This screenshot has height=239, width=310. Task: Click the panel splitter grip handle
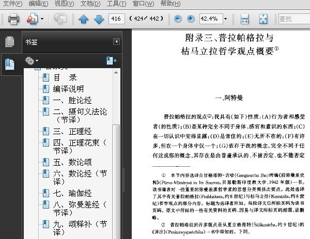[x=124, y=180]
